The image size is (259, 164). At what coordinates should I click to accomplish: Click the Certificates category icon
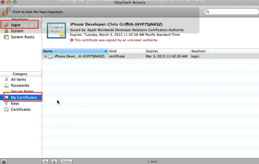click(x=7, y=109)
